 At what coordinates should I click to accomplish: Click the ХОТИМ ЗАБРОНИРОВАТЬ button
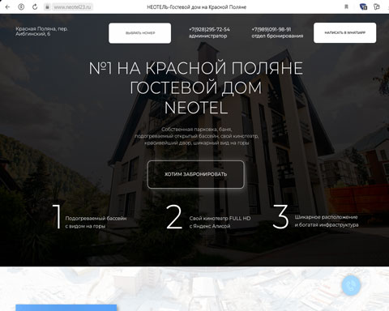[195, 174]
